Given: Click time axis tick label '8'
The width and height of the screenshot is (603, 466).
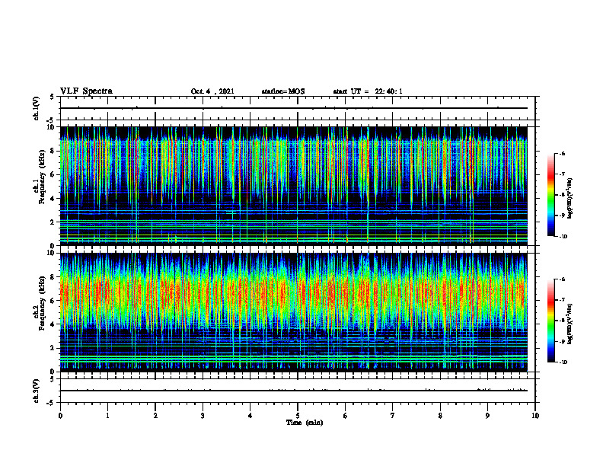Looking at the screenshot, I should (440, 416).
